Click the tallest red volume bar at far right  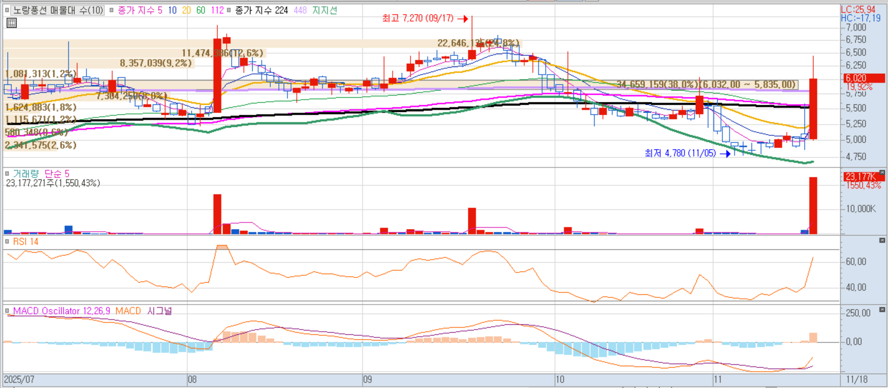(x=813, y=205)
